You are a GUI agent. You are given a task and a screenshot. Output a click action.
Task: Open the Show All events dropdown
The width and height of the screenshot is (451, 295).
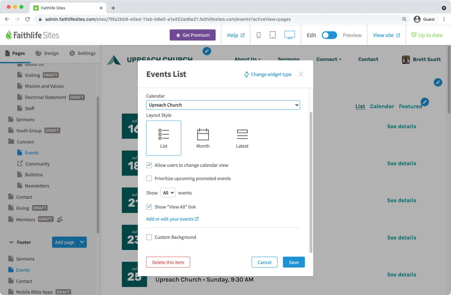[x=168, y=193]
